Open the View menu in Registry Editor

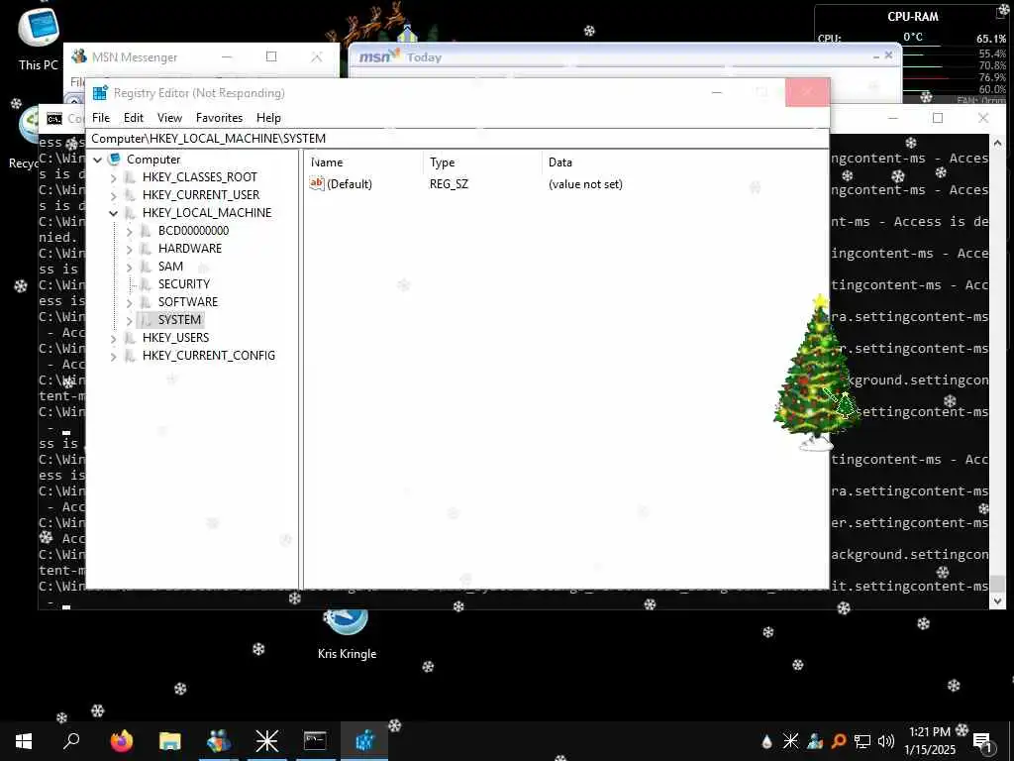[169, 118]
